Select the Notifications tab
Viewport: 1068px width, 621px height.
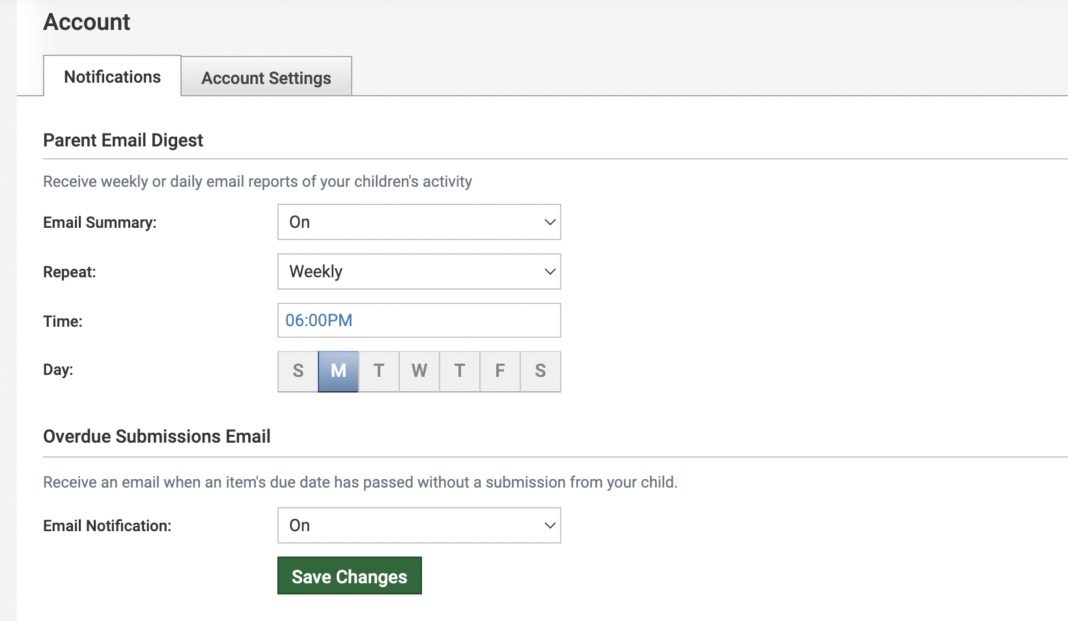pyautogui.click(x=112, y=77)
